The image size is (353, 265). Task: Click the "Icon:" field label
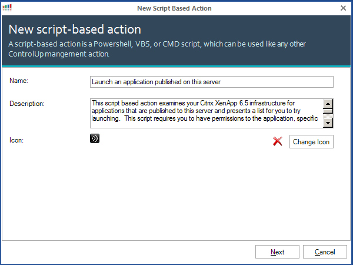pyautogui.click(x=16, y=140)
